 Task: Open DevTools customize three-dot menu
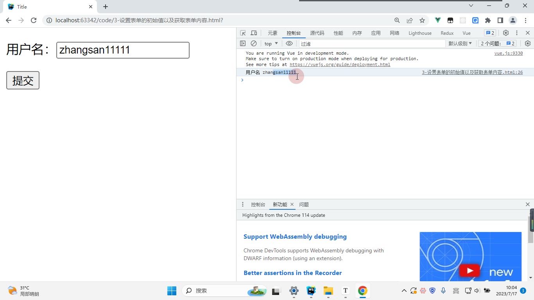pos(517,33)
